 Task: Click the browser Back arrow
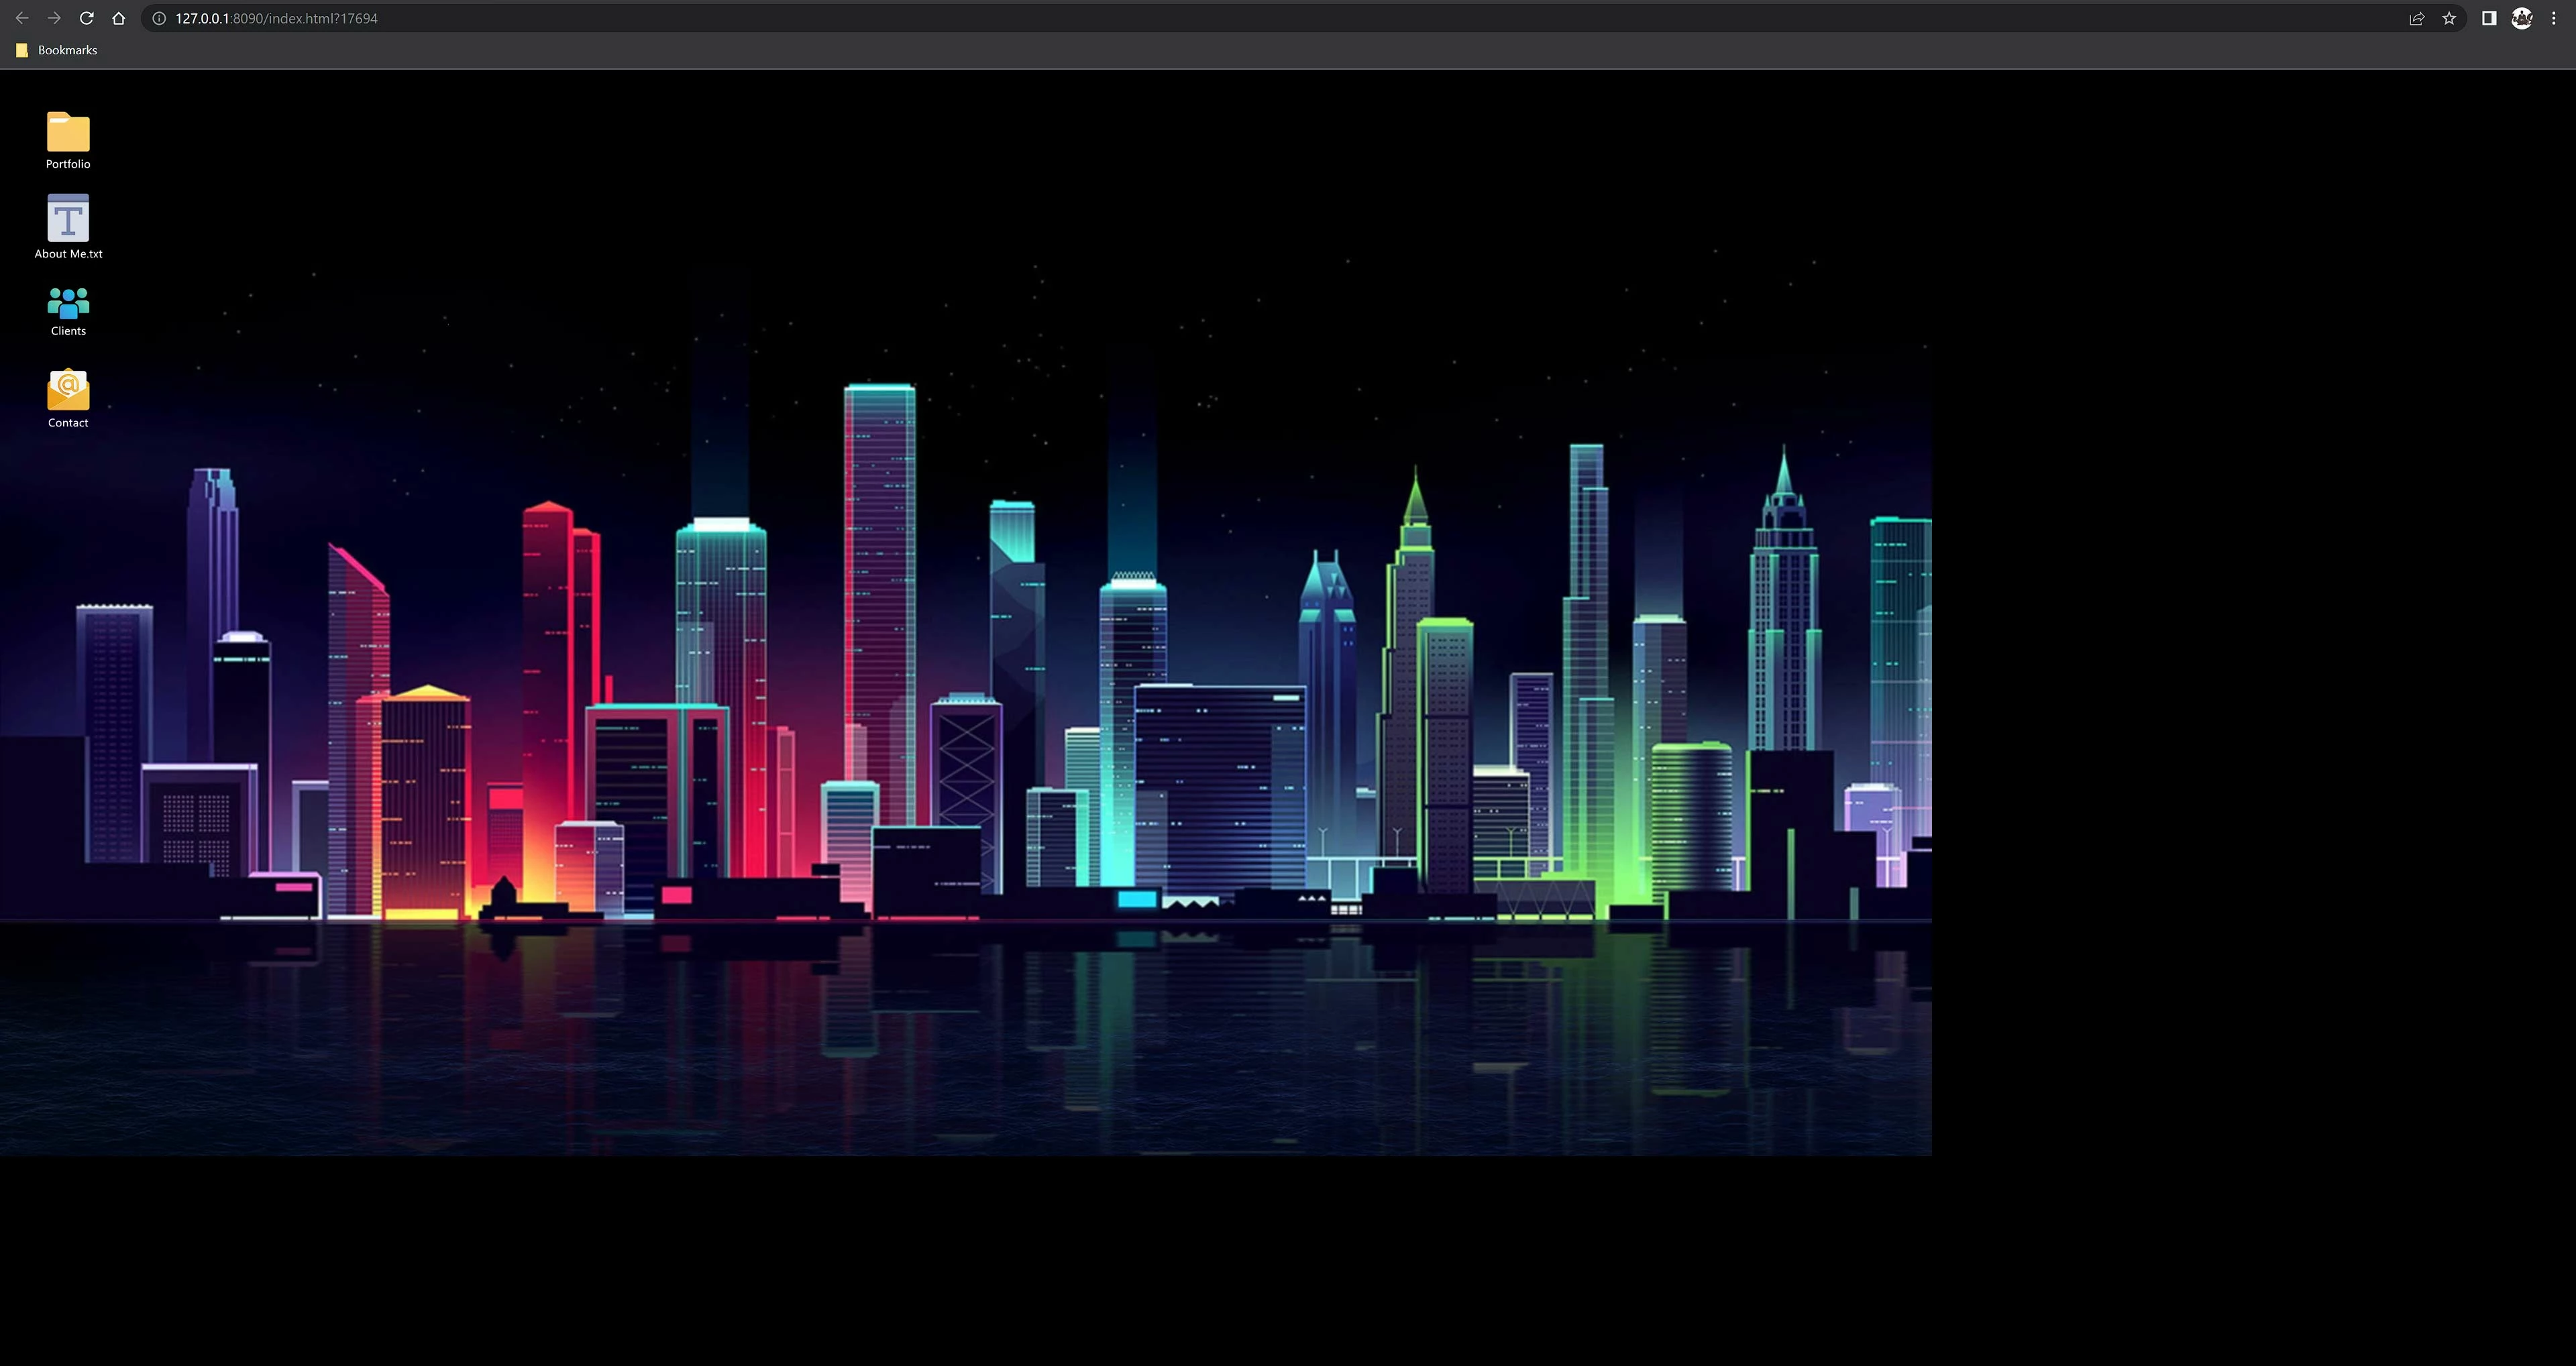point(22,18)
